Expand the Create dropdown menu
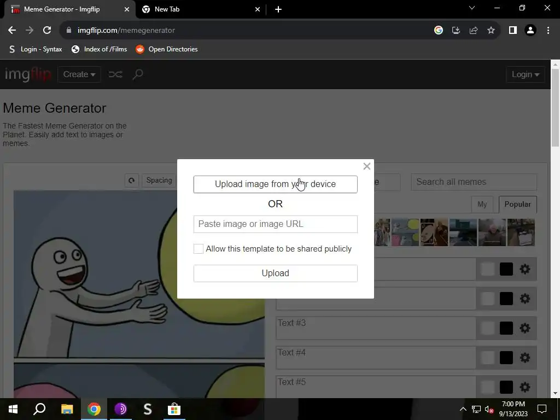The width and height of the screenshot is (560, 420). pyautogui.click(x=79, y=74)
